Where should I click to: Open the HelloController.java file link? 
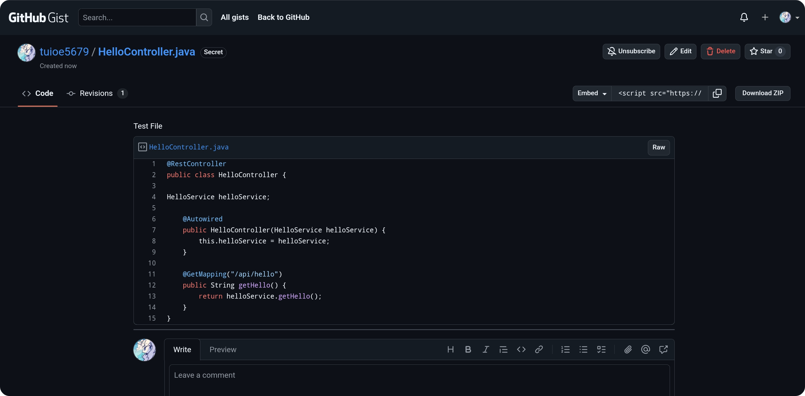[189, 147]
